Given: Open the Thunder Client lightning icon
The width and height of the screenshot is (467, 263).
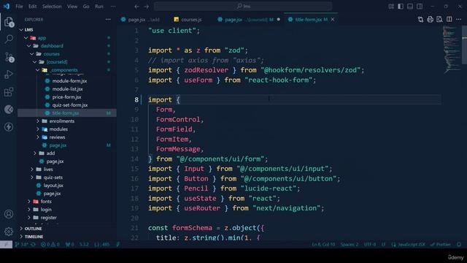Looking at the screenshot, I should 9,127.
